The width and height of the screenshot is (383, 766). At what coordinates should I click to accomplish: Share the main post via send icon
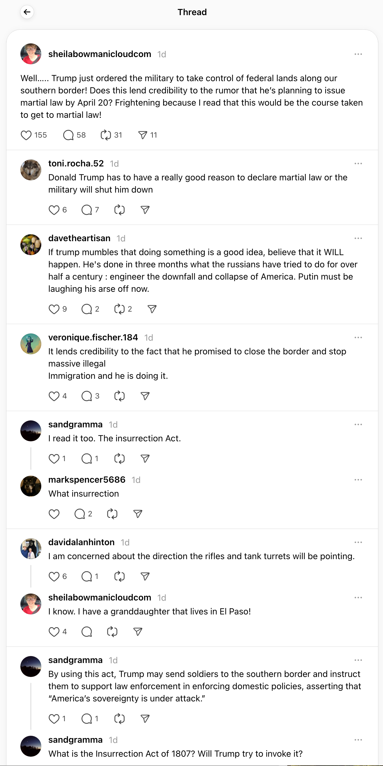coord(143,135)
